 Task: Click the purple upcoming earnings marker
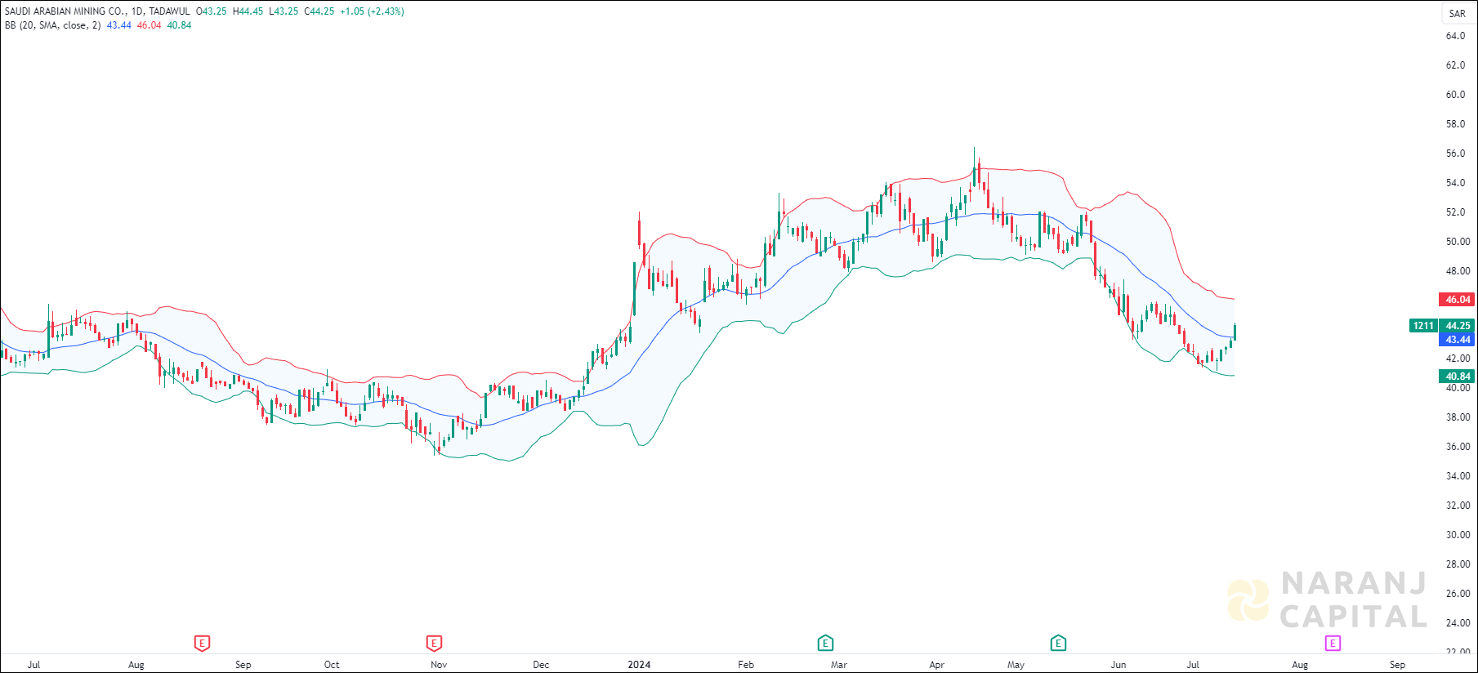click(1333, 644)
